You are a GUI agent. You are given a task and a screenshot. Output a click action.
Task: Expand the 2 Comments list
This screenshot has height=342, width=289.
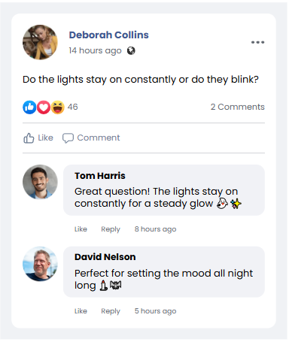click(x=238, y=107)
